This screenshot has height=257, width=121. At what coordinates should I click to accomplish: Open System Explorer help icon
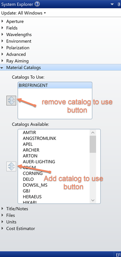[37, 4]
